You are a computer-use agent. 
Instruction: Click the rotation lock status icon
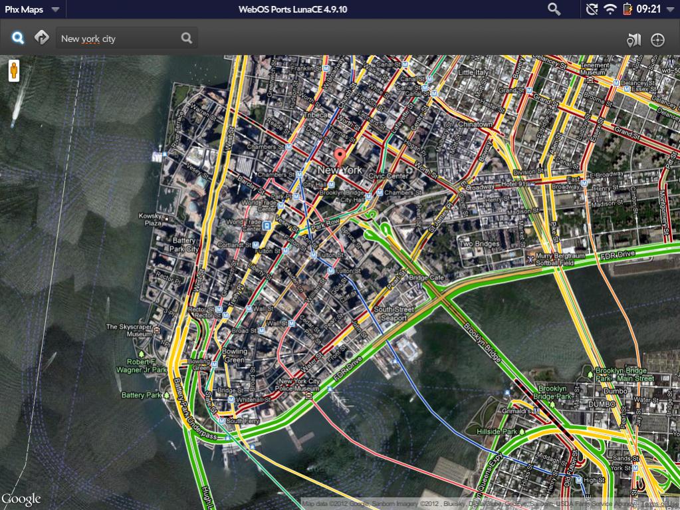(592, 9)
